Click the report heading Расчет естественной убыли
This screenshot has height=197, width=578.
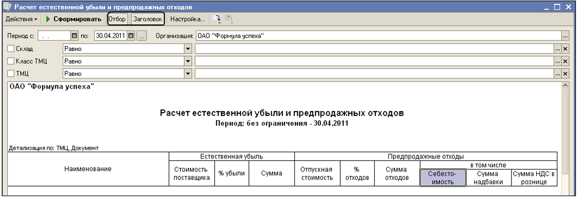(282, 113)
